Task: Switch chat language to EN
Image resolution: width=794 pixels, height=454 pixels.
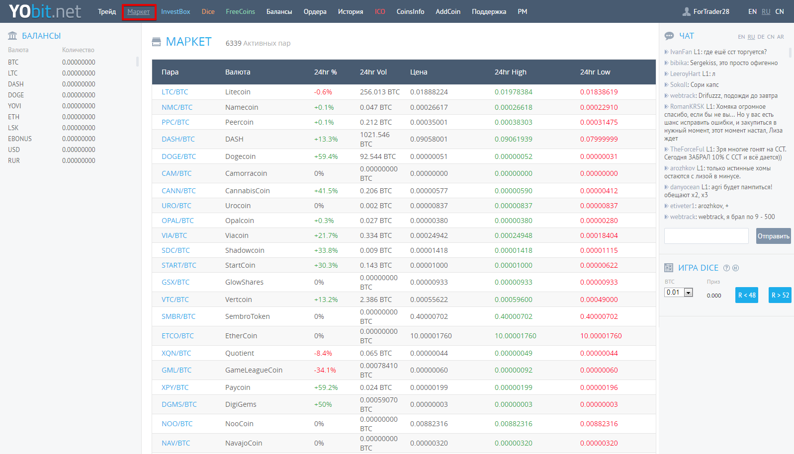Action: pos(741,37)
